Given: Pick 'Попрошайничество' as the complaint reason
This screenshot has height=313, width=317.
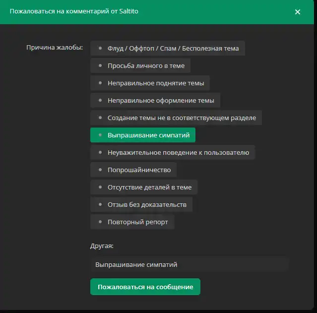Looking at the screenshot, I should 139,170.
